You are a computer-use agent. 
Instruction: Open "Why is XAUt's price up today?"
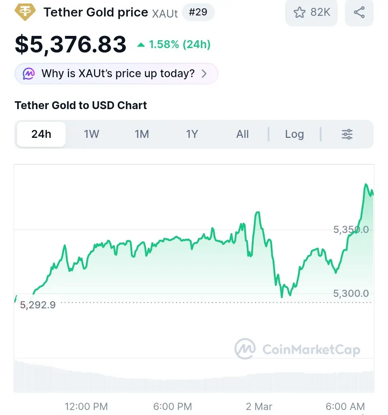coord(118,74)
